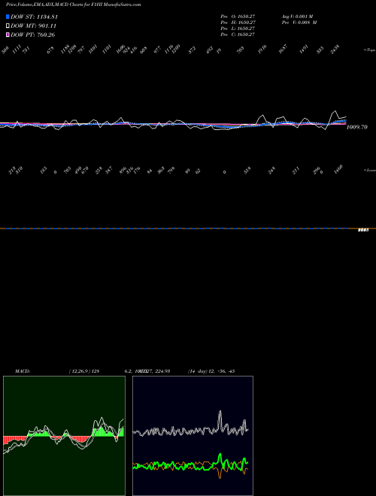Click the '(12,26,9) 128' MACD parameters text

(x=84, y=371)
